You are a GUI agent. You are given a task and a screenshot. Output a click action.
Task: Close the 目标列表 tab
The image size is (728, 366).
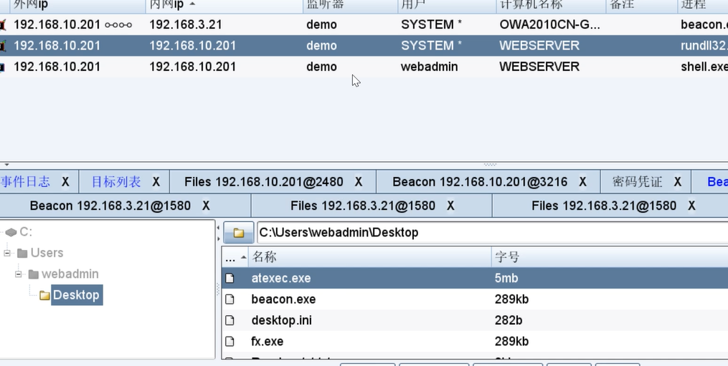[156, 182]
